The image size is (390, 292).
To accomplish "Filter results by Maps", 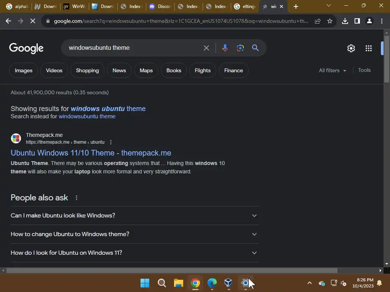I will 146,70.
